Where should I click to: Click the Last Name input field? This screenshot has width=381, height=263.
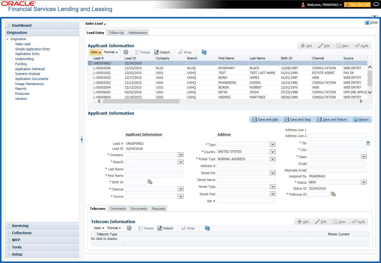(154, 169)
